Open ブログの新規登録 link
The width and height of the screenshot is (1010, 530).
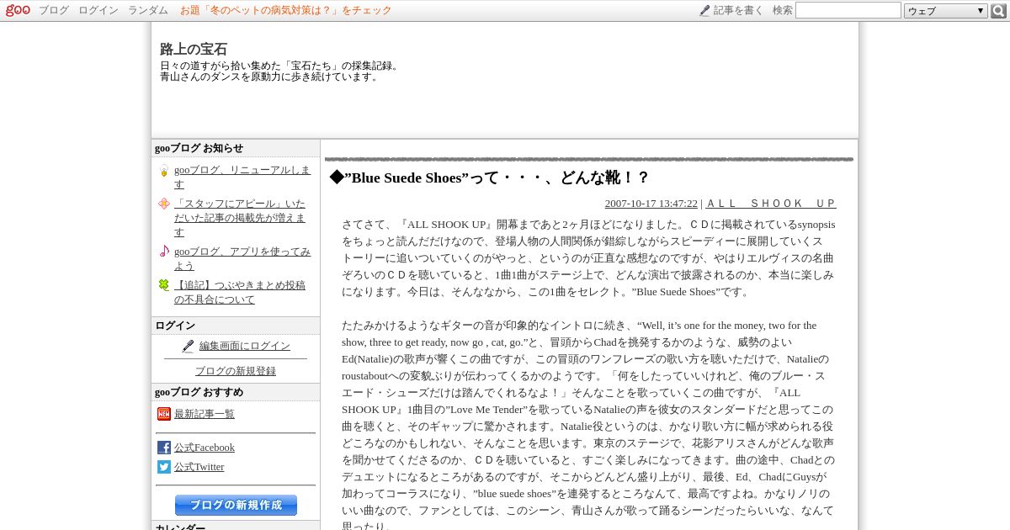pyautogui.click(x=236, y=371)
